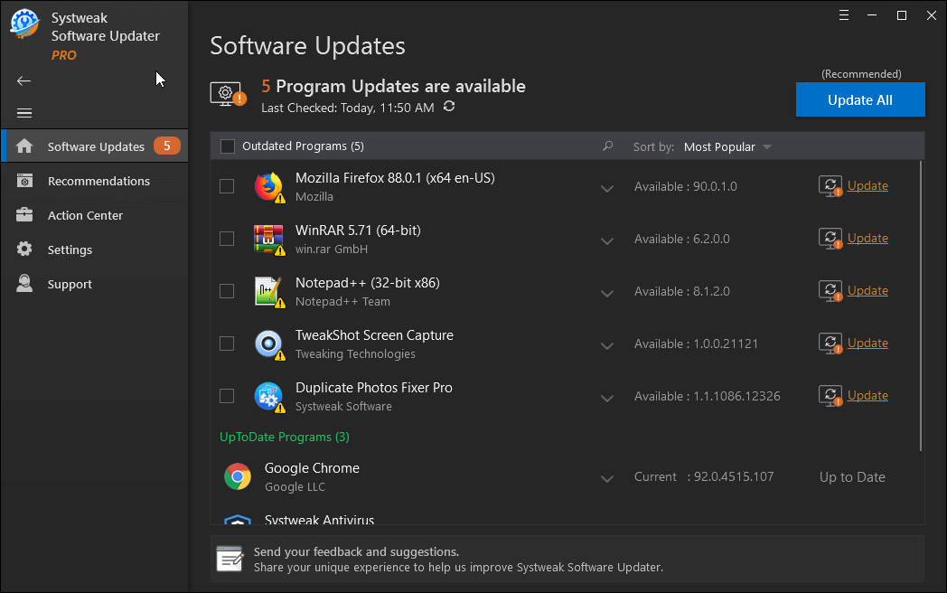Click Update link for Duplicate Photos Fixer Pro
The height and width of the screenshot is (593, 947).
pos(867,395)
